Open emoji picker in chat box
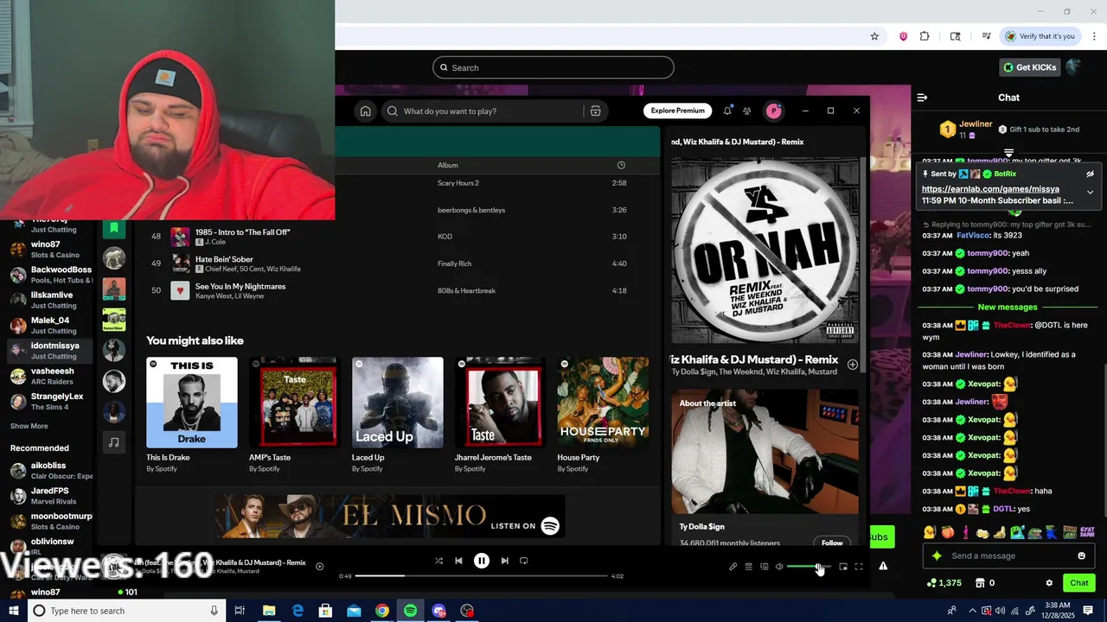Screen dimensions: 1107x622 pos(1081,555)
